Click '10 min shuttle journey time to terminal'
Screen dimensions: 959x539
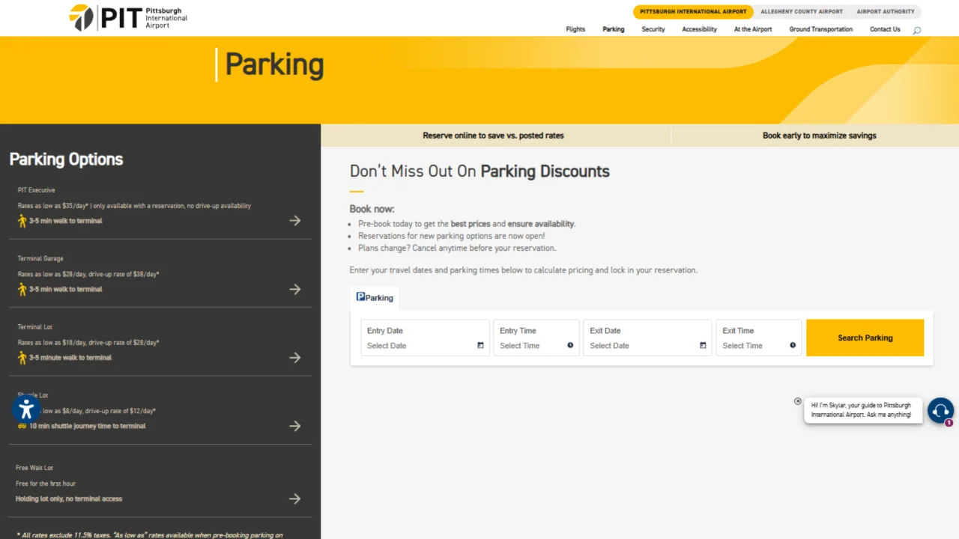tap(88, 426)
